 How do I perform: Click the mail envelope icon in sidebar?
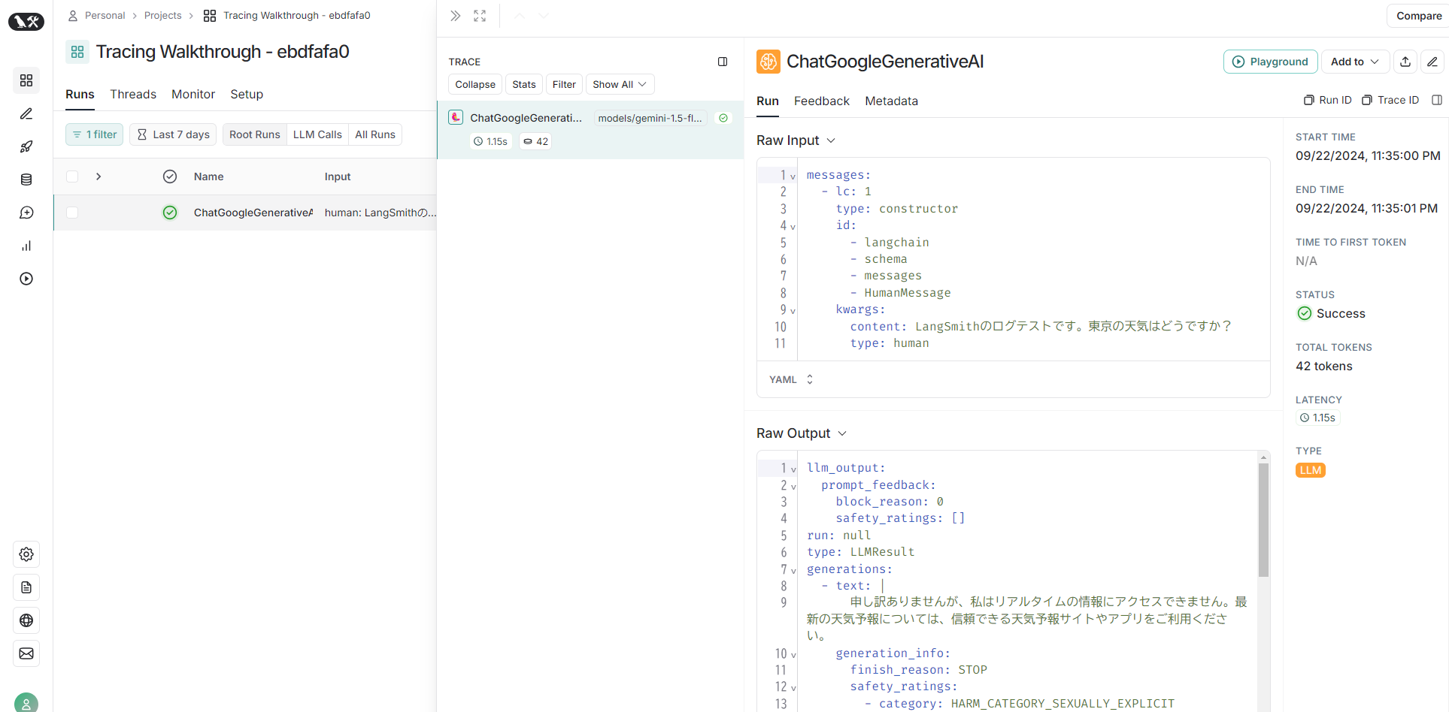click(26, 653)
